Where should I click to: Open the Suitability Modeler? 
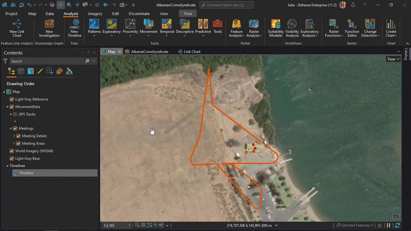pyautogui.click(x=276, y=29)
